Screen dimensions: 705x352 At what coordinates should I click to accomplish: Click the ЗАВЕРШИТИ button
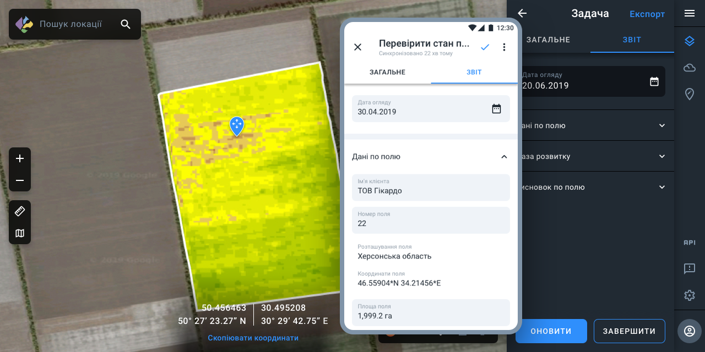[x=630, y=331]
